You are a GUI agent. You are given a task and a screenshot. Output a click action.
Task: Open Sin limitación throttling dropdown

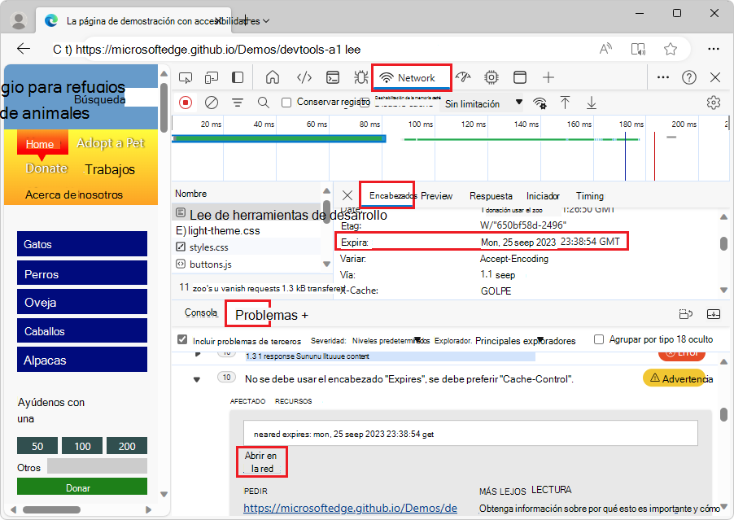pos(483,103)
